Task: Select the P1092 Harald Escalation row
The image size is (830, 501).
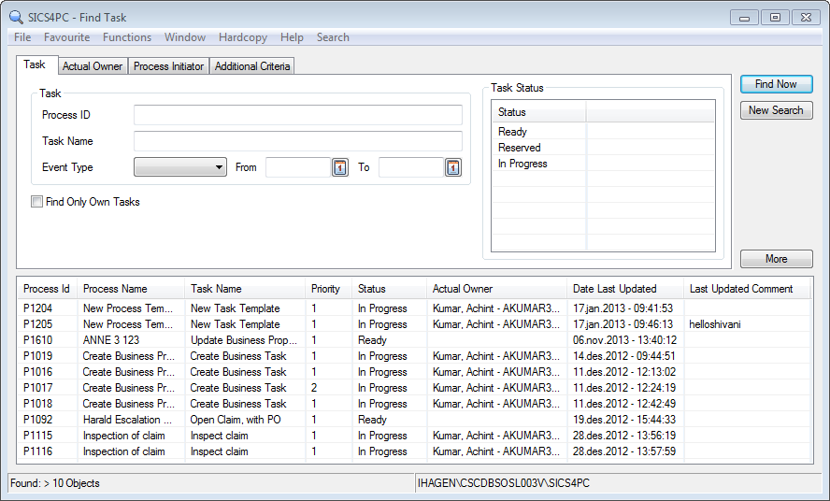Action: tap(414, 420)
